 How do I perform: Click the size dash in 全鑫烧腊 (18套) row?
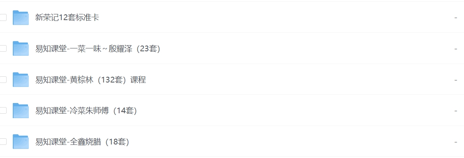pos(456,142)
